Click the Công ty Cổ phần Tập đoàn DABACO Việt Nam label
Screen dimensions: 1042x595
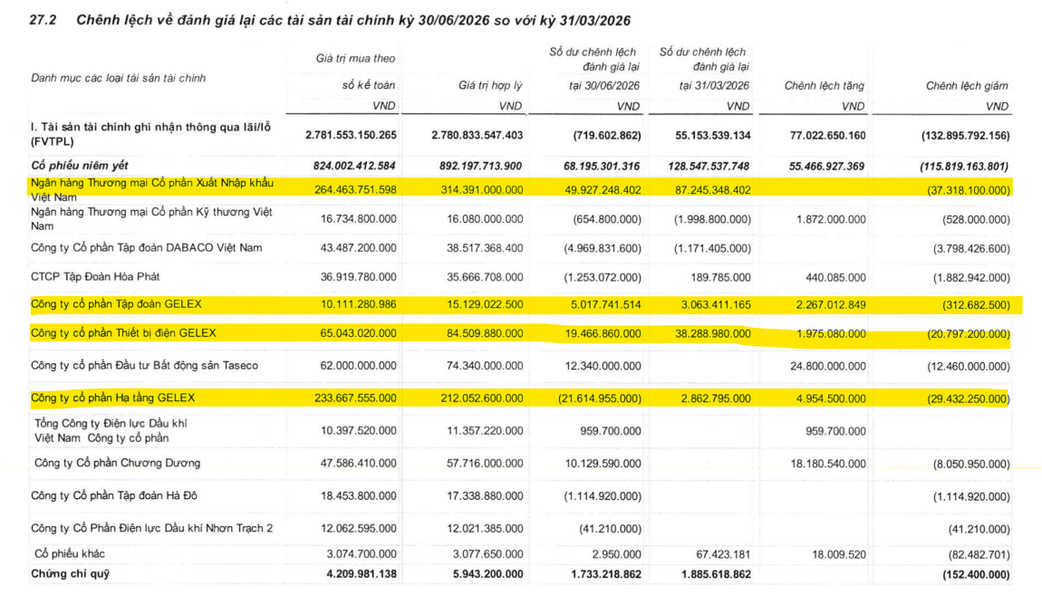(146, 248)
